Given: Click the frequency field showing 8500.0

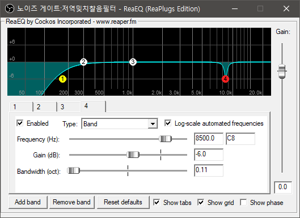Looking at the screenshot, I should click(x=209, y=139).
